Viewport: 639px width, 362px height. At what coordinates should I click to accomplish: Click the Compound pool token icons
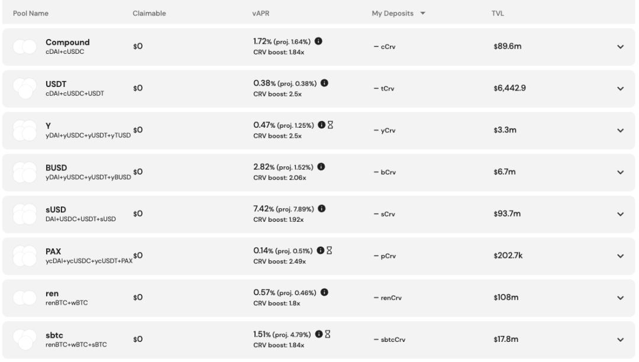pos(25,47)
